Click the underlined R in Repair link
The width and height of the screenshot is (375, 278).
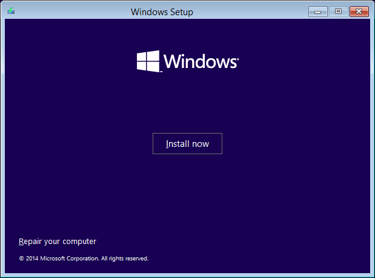click(x=22, y=242)
